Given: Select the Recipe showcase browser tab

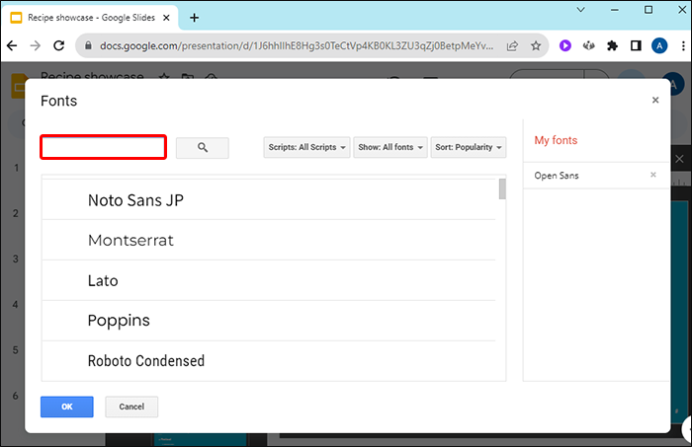Looking at the screenshot, I should (x=89, y=18).
